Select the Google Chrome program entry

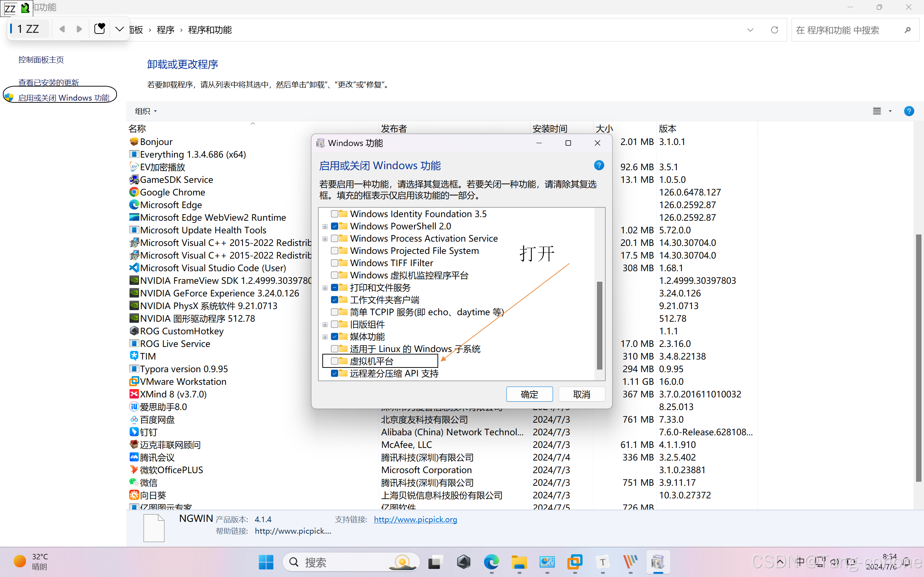172,192
